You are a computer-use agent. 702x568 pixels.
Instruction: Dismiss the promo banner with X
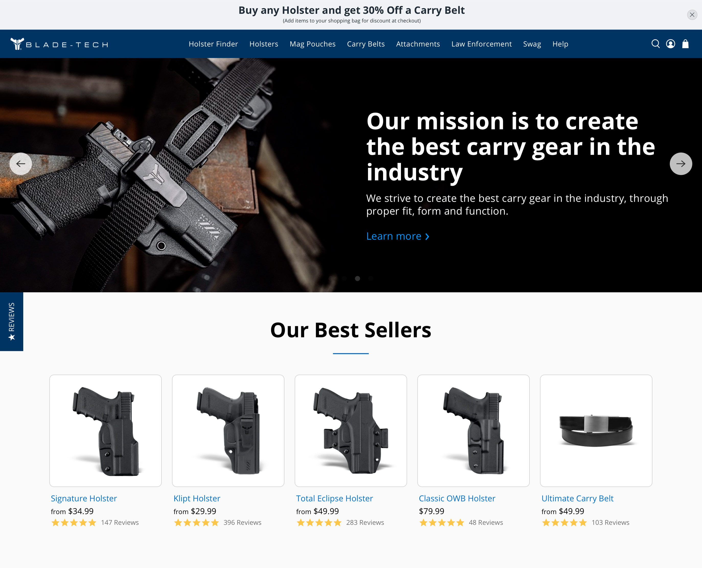coord(692,15)
